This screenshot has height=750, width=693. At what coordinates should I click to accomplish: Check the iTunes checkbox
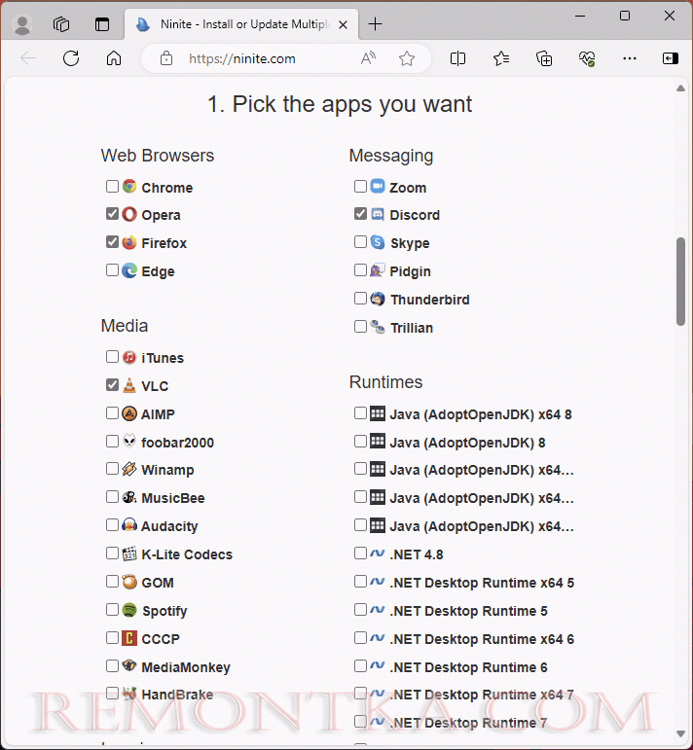(112, 357)
